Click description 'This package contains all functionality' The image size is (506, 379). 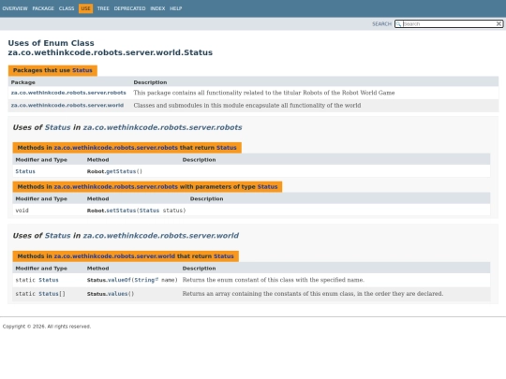point(264,93)
